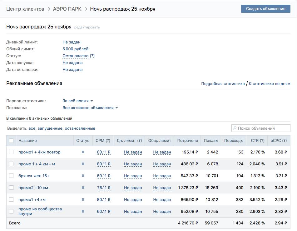Click the magnifier icon in the ad search box
The width and height of the screenshot is (297, 231).
click(x=235, y=128)
